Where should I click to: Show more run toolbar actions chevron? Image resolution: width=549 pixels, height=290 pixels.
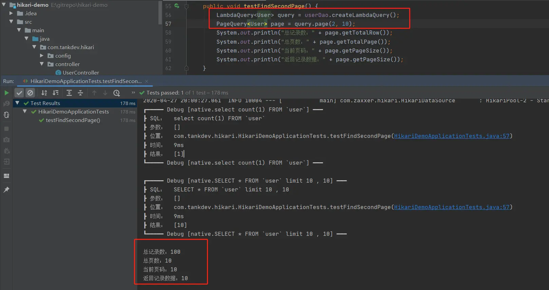pyautogui.click(x=133, y=92)
